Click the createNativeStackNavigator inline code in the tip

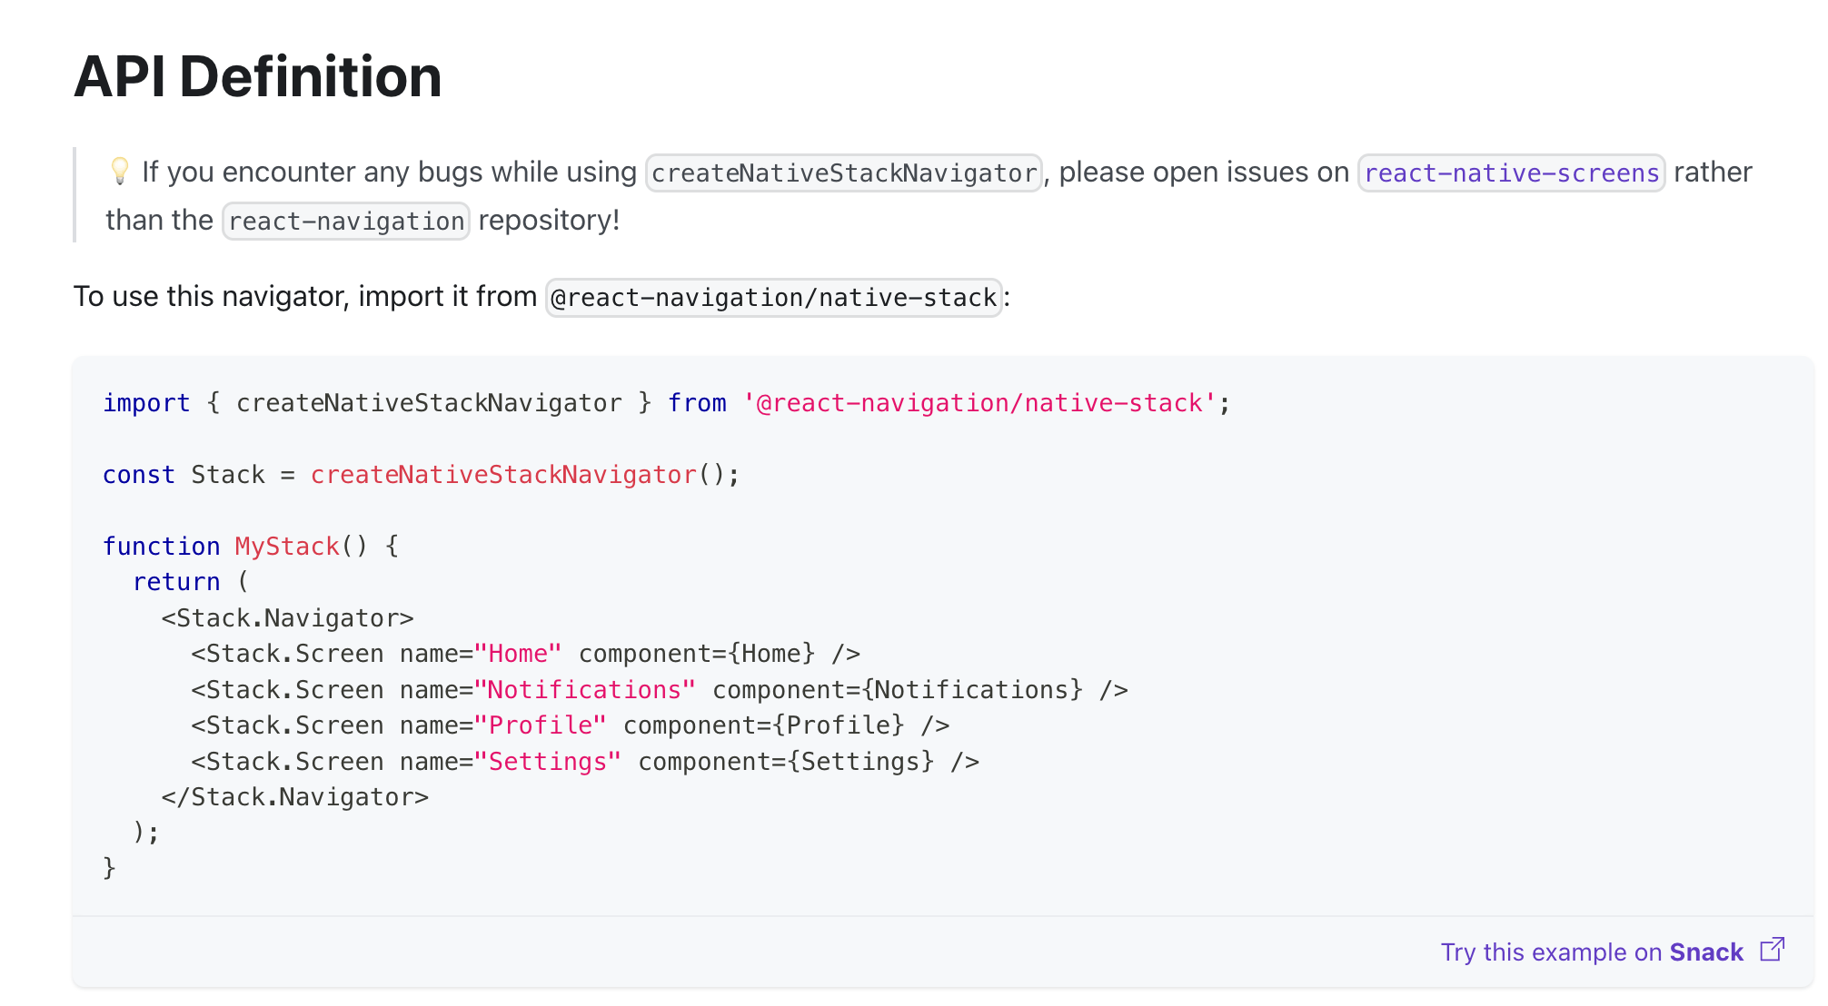843,173
